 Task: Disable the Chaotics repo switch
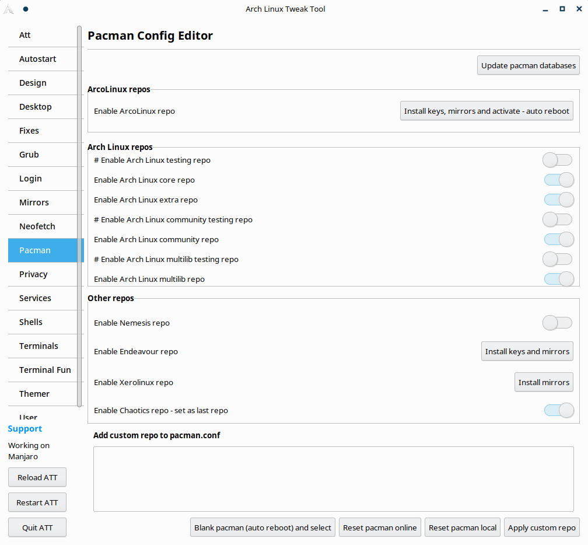tap(559, 410)
